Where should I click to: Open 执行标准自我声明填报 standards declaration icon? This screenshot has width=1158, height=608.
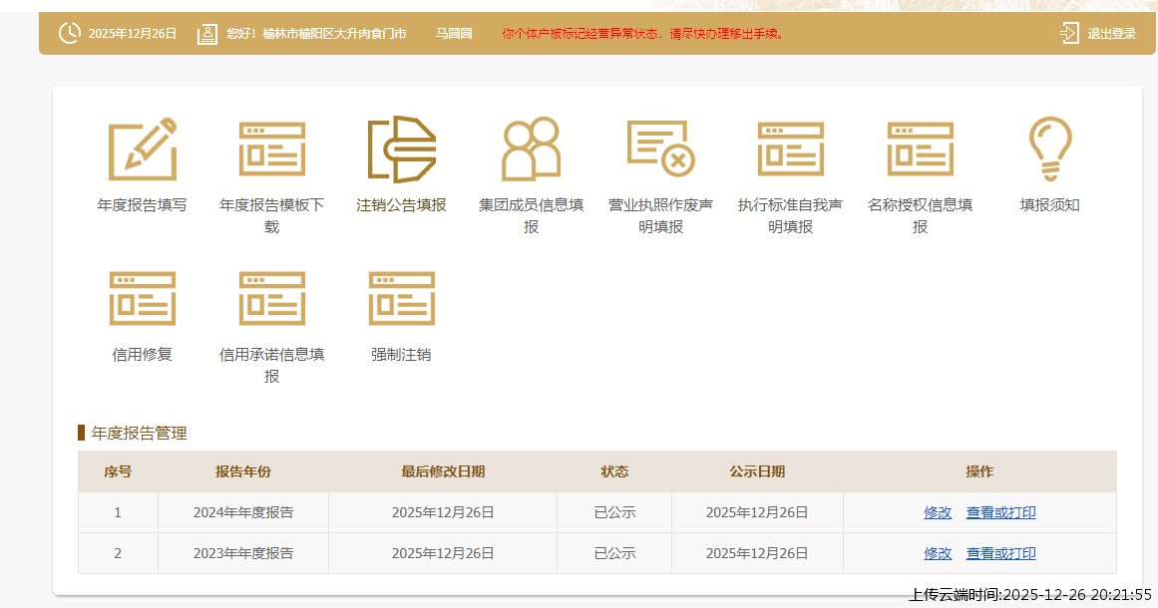coord(790,148)
